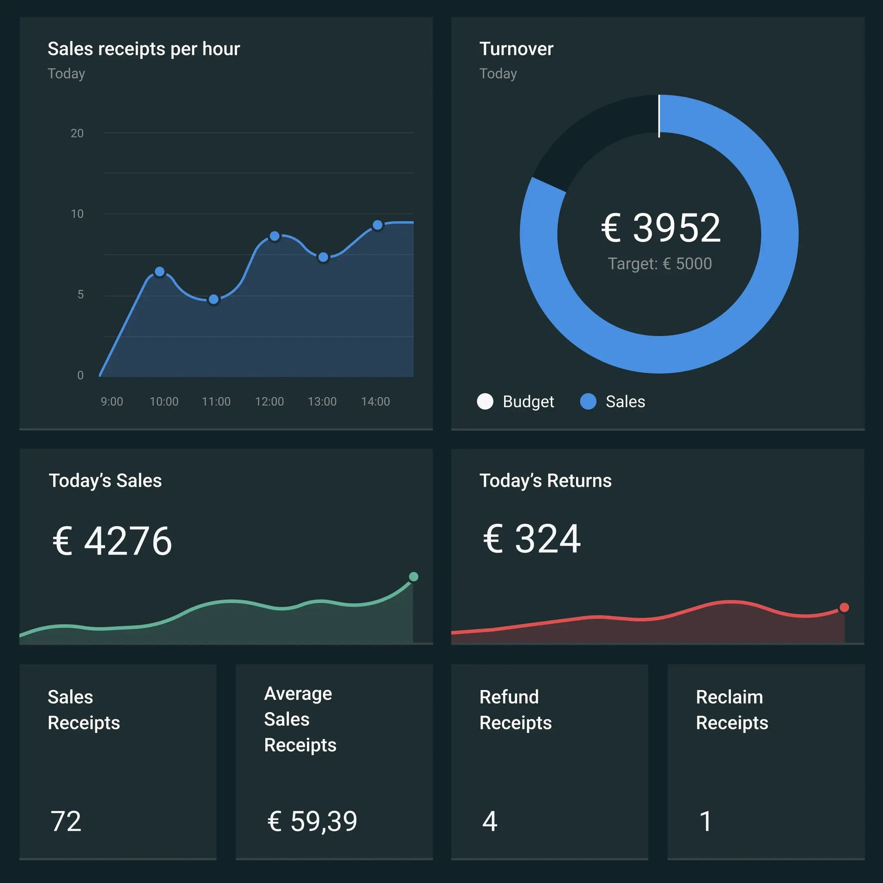Click the € 3952 turnover value

[x=660, y=228]
